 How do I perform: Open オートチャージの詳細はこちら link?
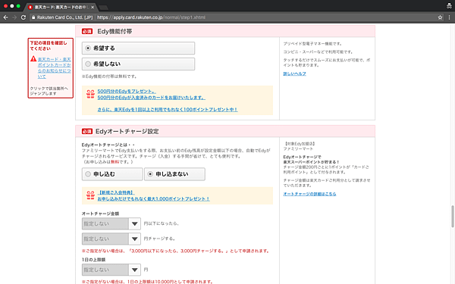coord(309,194)
